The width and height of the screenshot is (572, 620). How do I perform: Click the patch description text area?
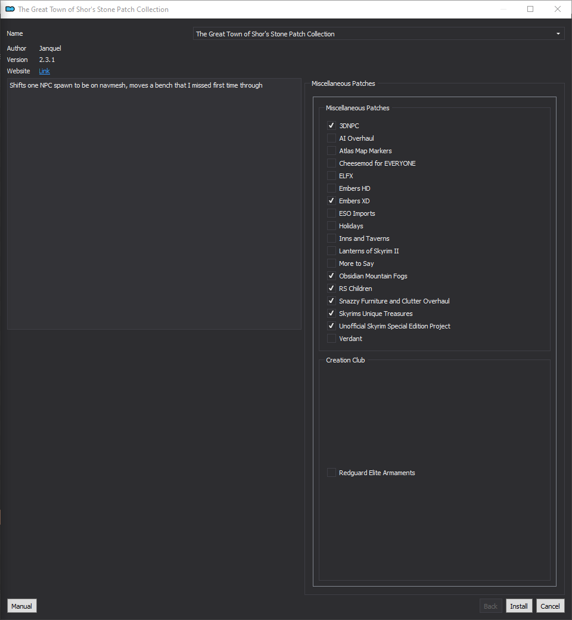tap(154, 204)
